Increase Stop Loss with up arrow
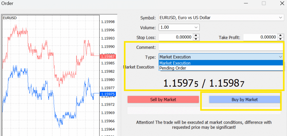The image size is (287, 136). [x=196, y=35]
